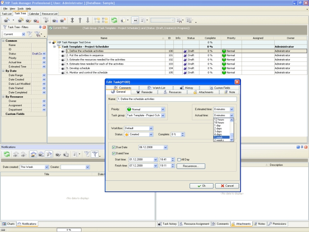The width and height of the screenshot is (309, 232).
Task: Collapse Task Template - Project Scheduler tree node
Action: point(54,47)
